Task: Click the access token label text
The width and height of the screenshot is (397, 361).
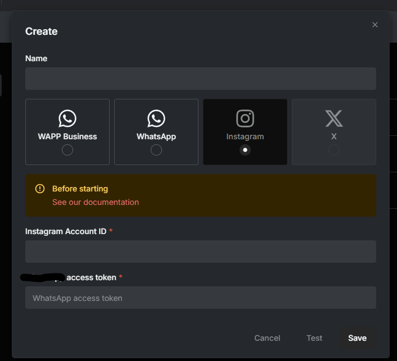Action: 91,277
